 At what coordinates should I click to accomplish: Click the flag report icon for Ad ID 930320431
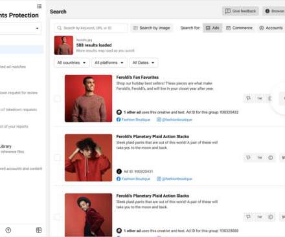(x=249, y=158)
